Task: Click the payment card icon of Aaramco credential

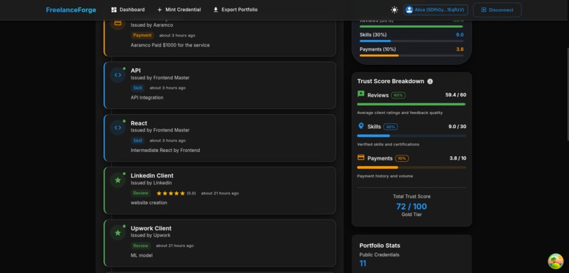Action: coord(118,23)
